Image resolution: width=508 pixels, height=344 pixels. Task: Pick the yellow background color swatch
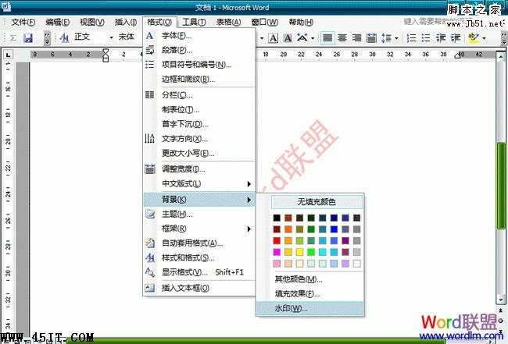(x=299, y=252)
